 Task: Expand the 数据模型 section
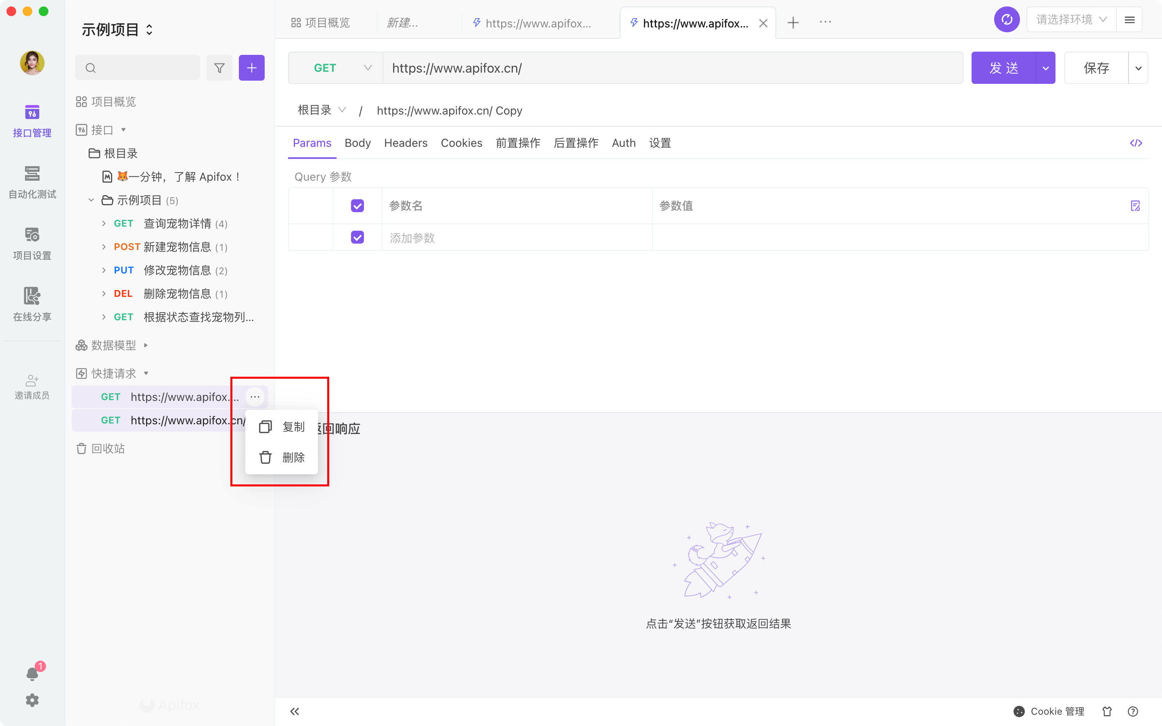pos(146,345)
